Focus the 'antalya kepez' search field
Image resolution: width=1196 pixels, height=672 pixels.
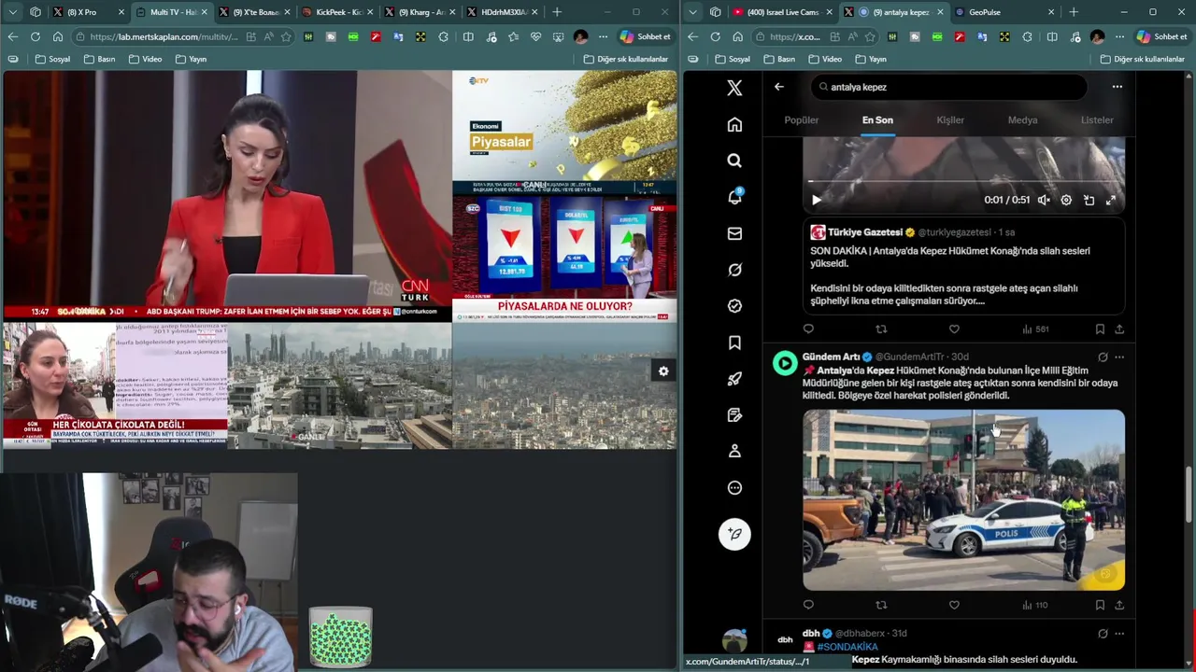[948, 87]
